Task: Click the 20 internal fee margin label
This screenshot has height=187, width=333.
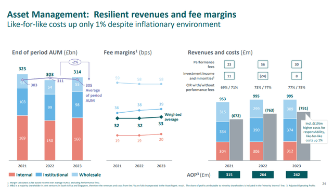Action: coord(161,139)
